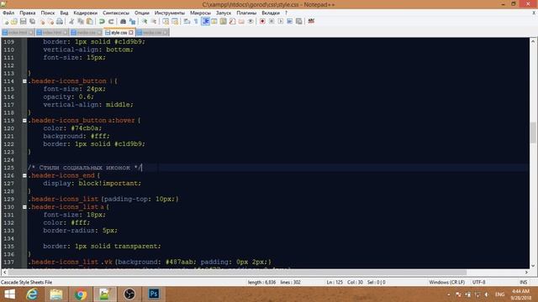Open the Инструменты menu
538x302 pixels.
click(170, 13)
